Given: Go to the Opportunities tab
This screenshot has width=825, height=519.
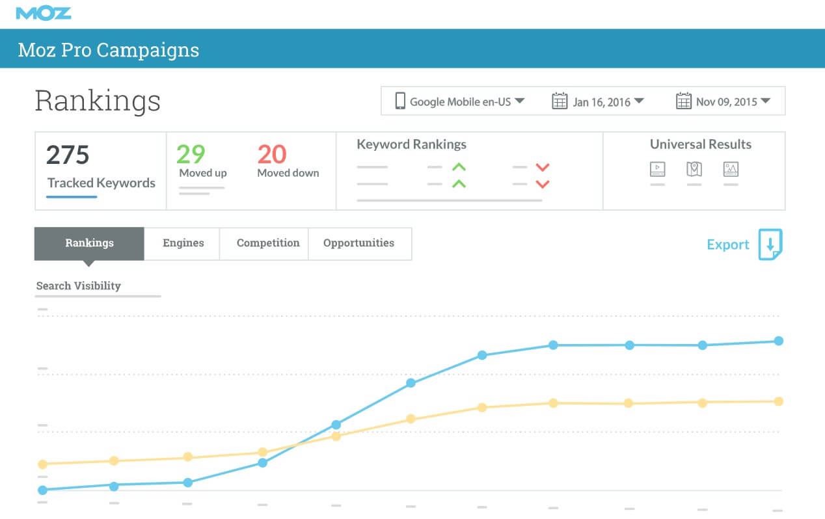Looking at the screenshot, I should click(358, 243).
